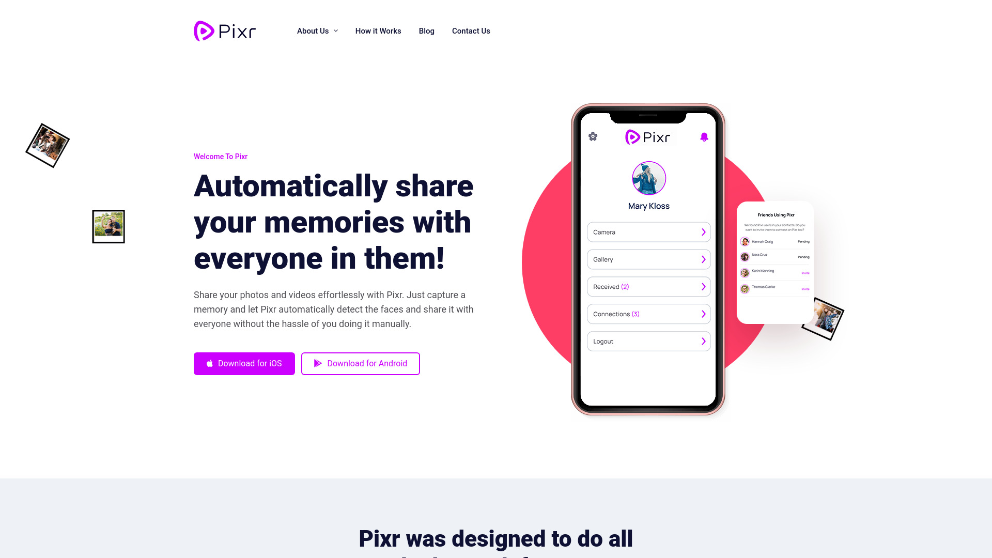Click the settings gear icon on phone
The height and width of the screenshot is (558, 992).
(x=592, y=136)
